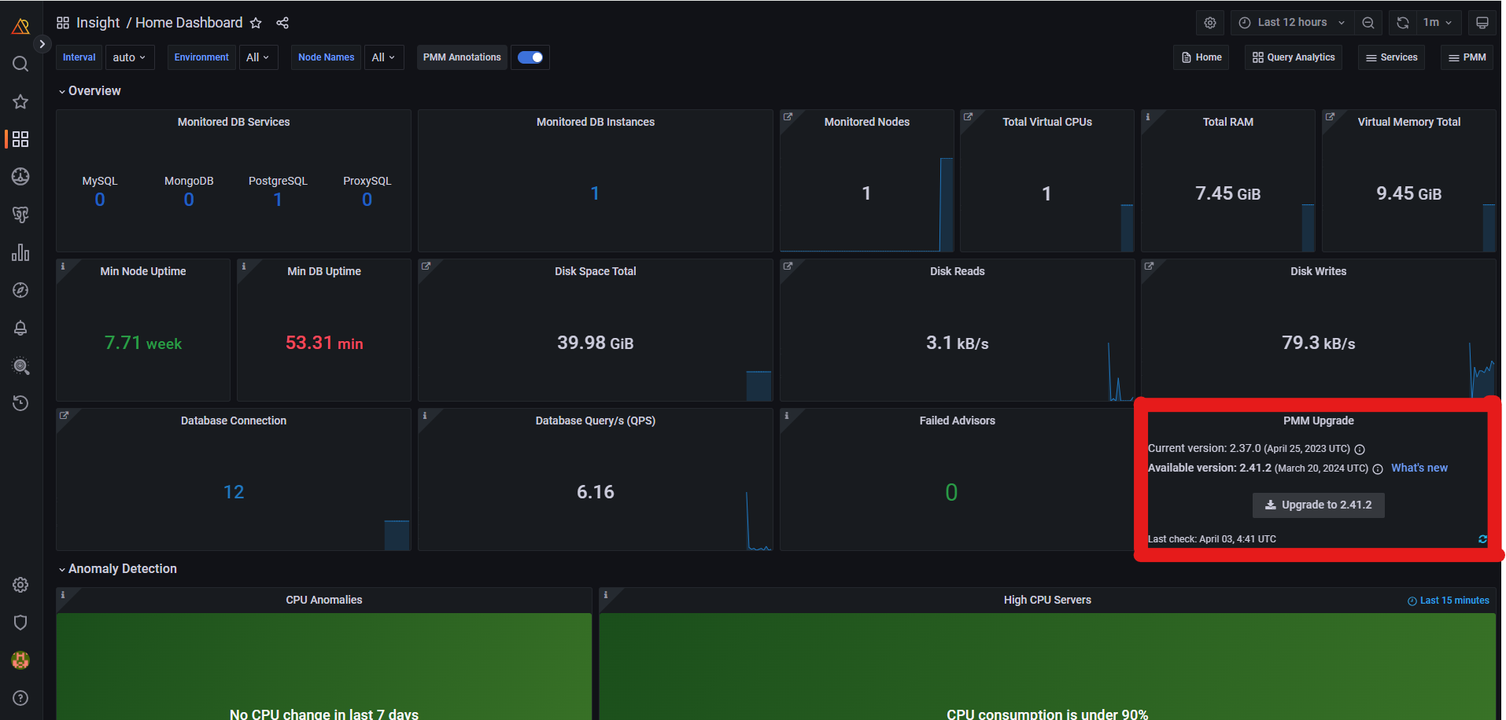Open PostgreSQL dashboards icon in the sidebar

(20, 215)
